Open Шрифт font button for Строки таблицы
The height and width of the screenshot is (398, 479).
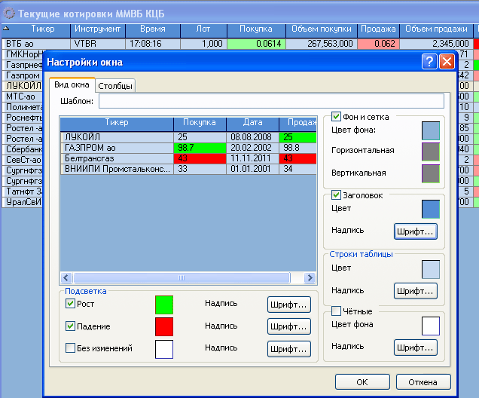415,291
